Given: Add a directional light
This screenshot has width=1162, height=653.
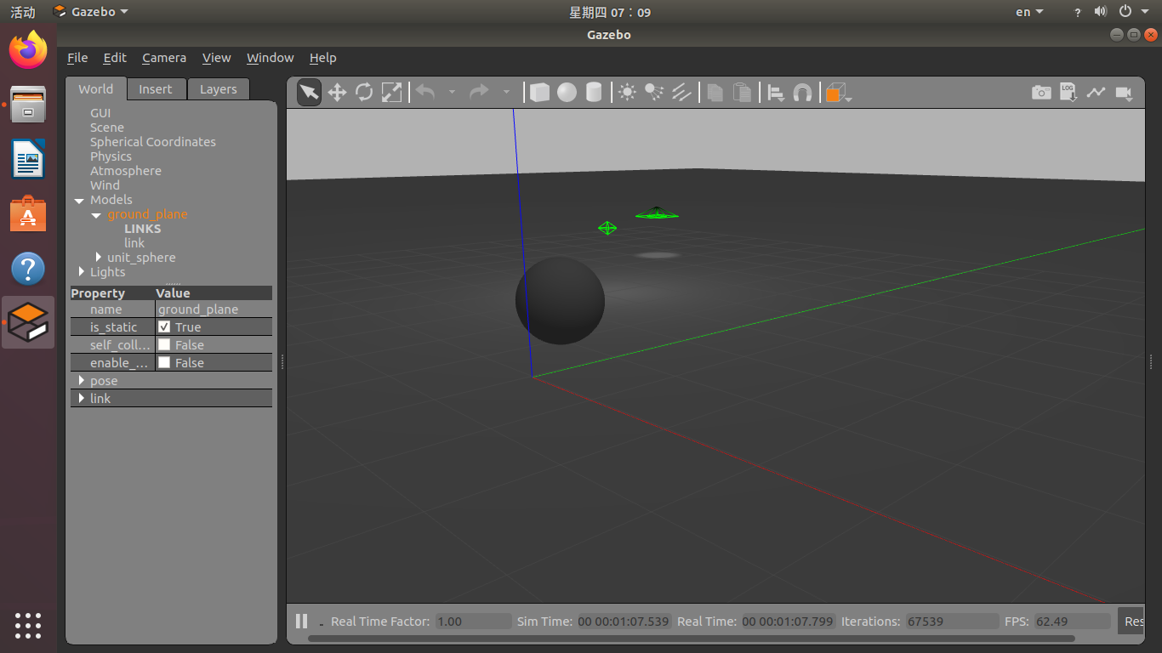Looking at the screenshot, I should (681, 92).
